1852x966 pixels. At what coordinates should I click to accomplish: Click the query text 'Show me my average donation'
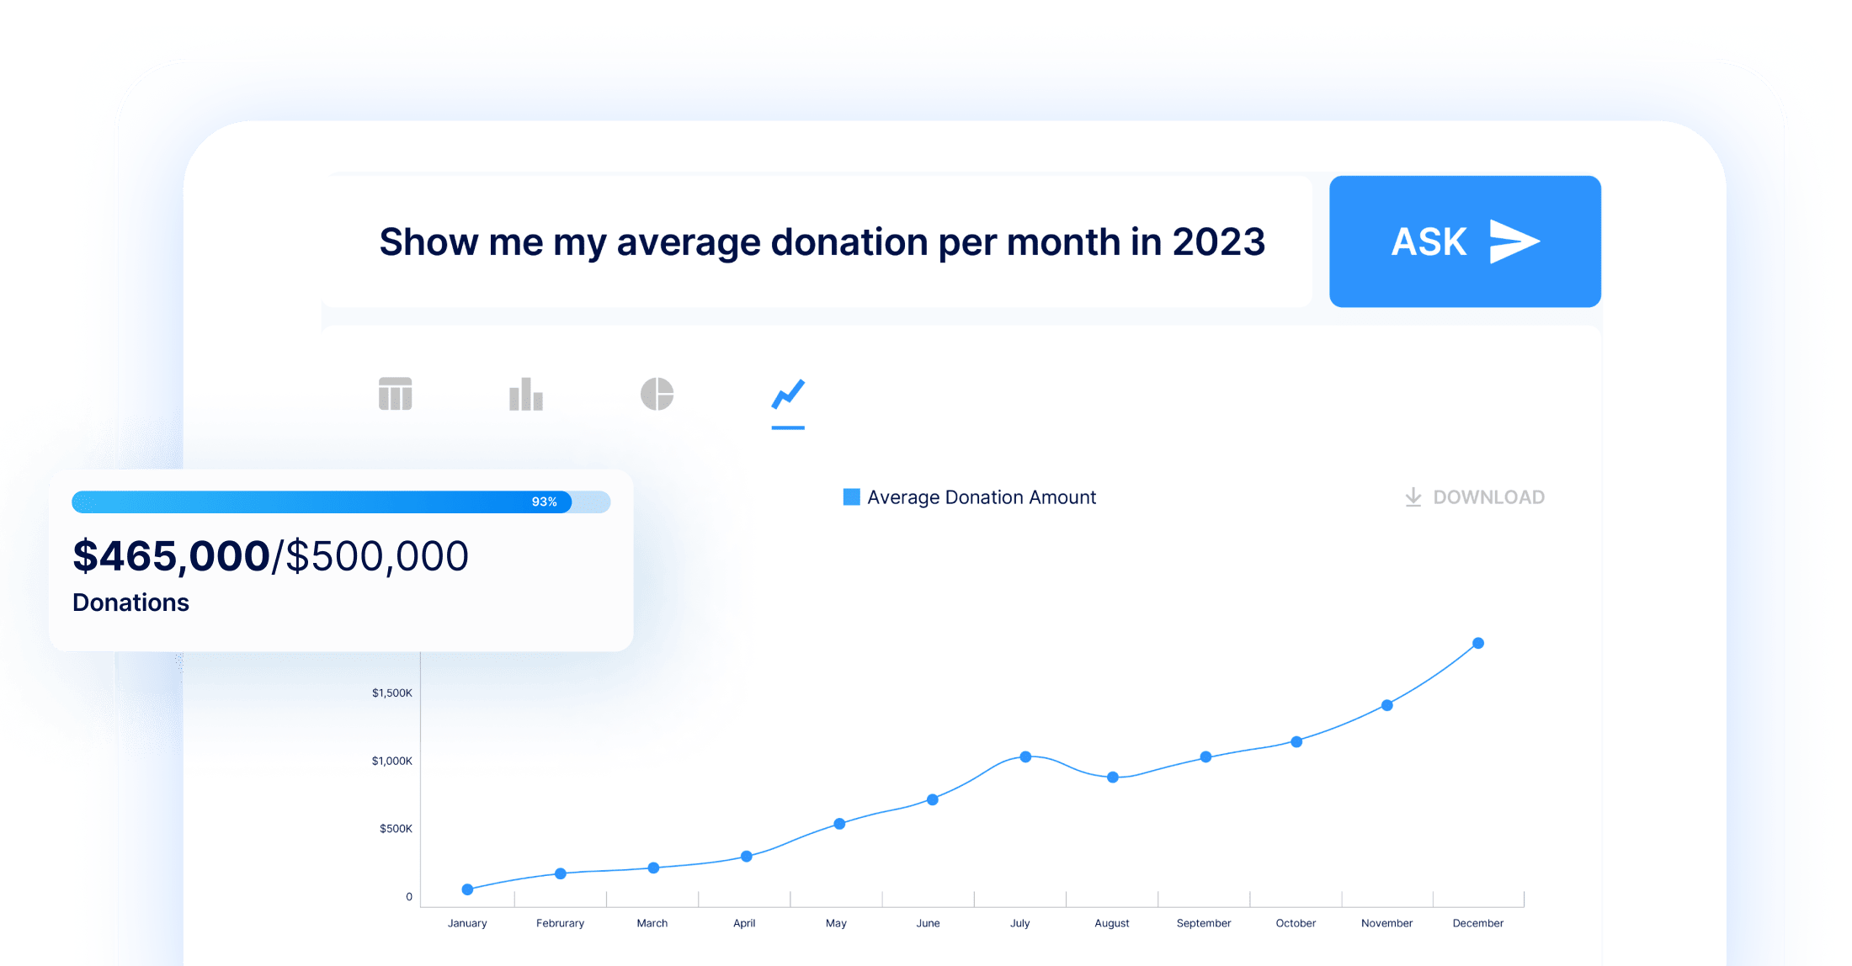(x=822, y=241)
